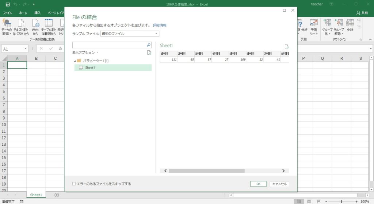Click the select all corner triangle
374x204 pixels.
pyautogui.click(x=4, y=59)
